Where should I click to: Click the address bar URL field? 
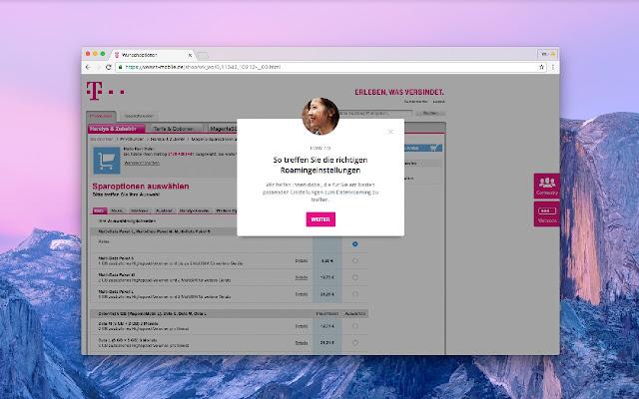330,67
